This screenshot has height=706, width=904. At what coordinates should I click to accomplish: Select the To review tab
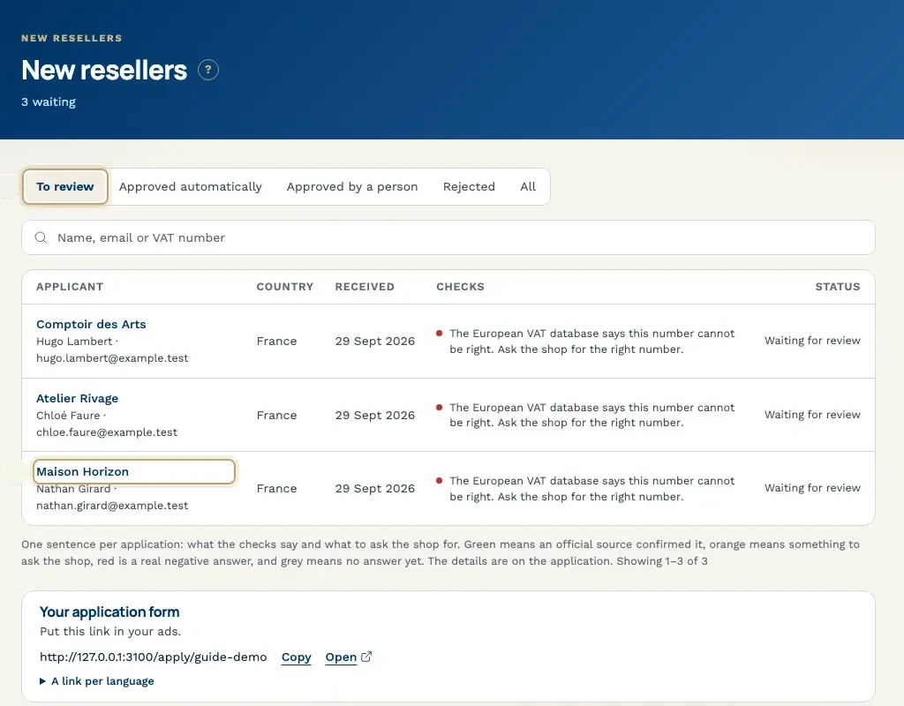(65, 187)
